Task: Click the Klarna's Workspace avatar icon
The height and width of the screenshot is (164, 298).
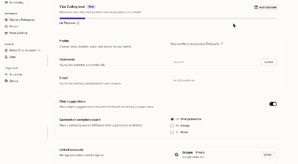Action: tap(6, 20)
